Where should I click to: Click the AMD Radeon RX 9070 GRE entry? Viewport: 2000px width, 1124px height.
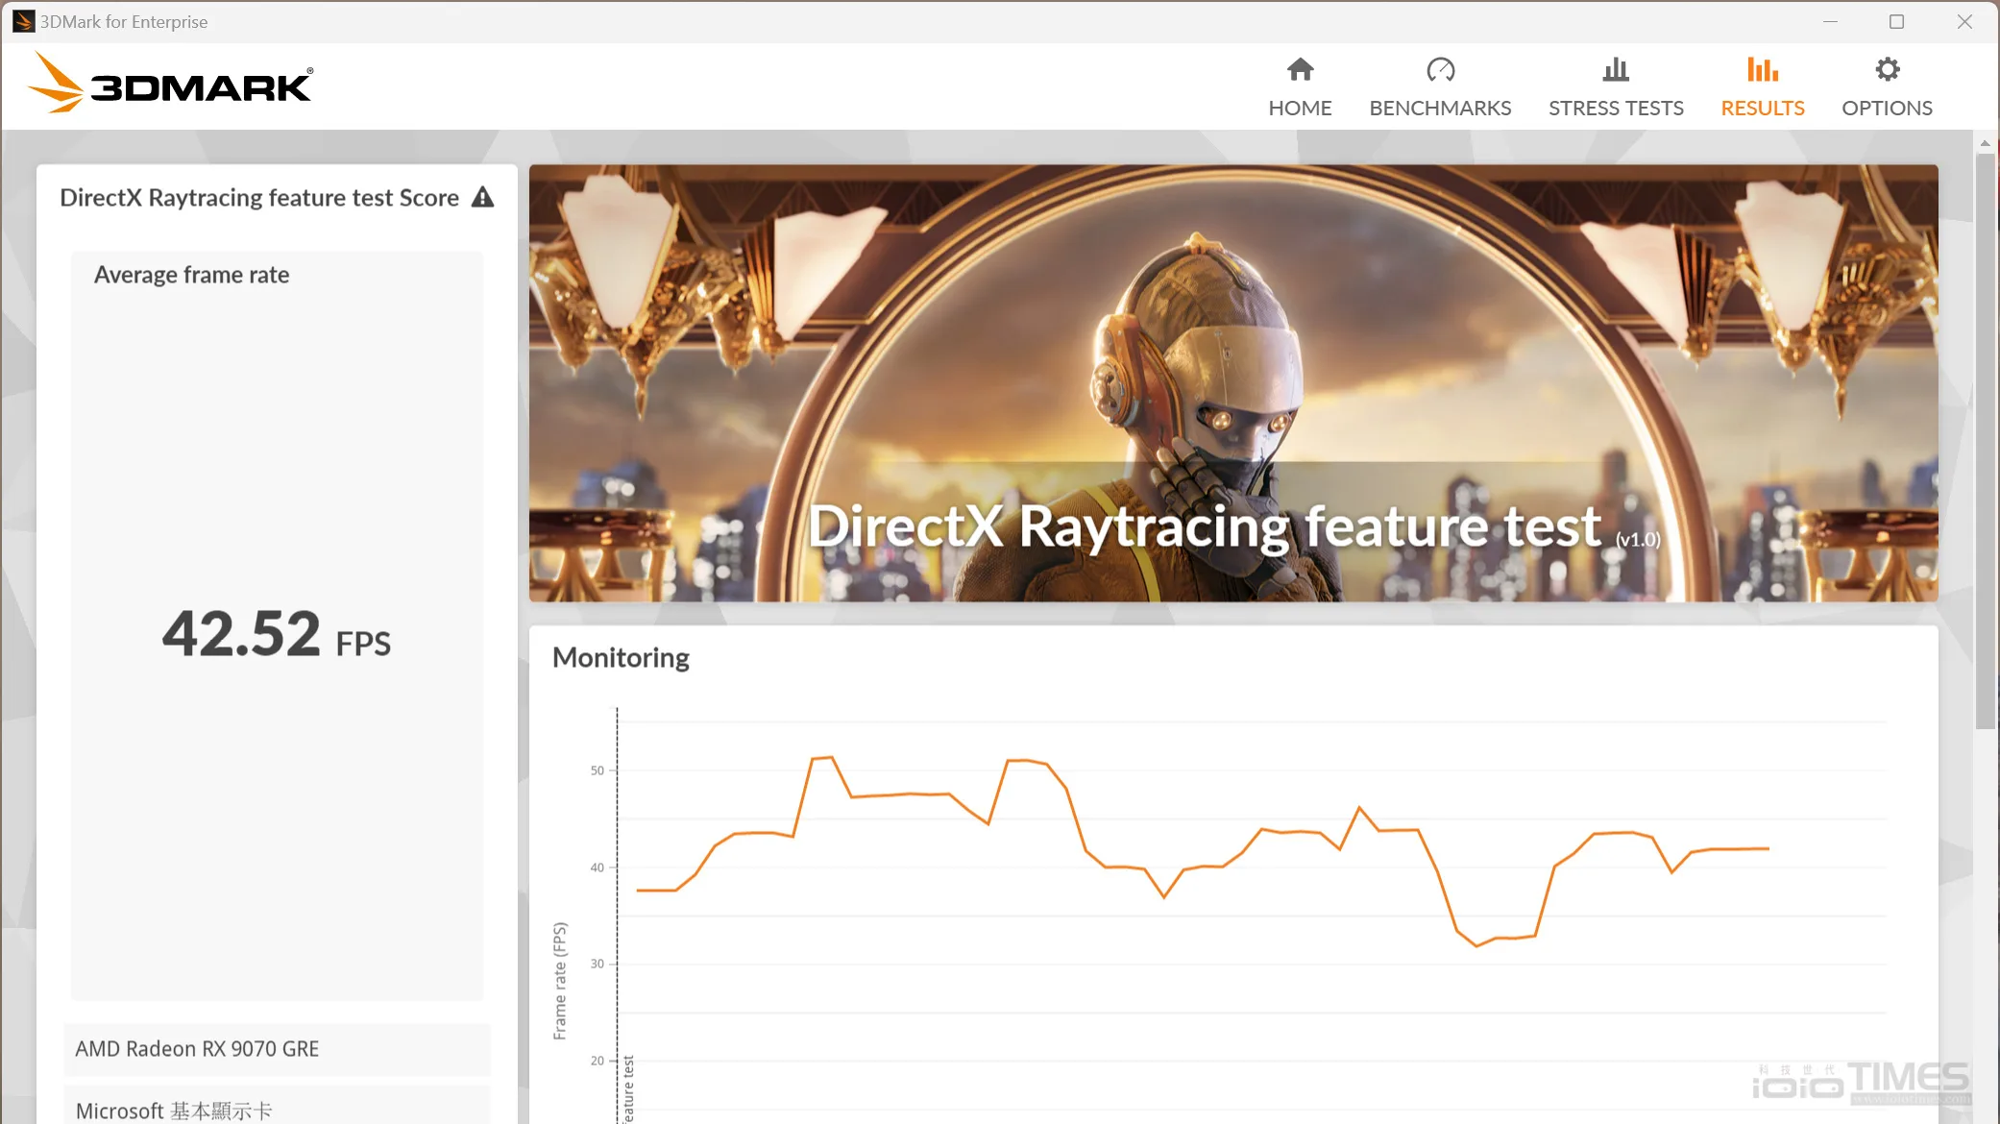click(x=277, y=1049)
